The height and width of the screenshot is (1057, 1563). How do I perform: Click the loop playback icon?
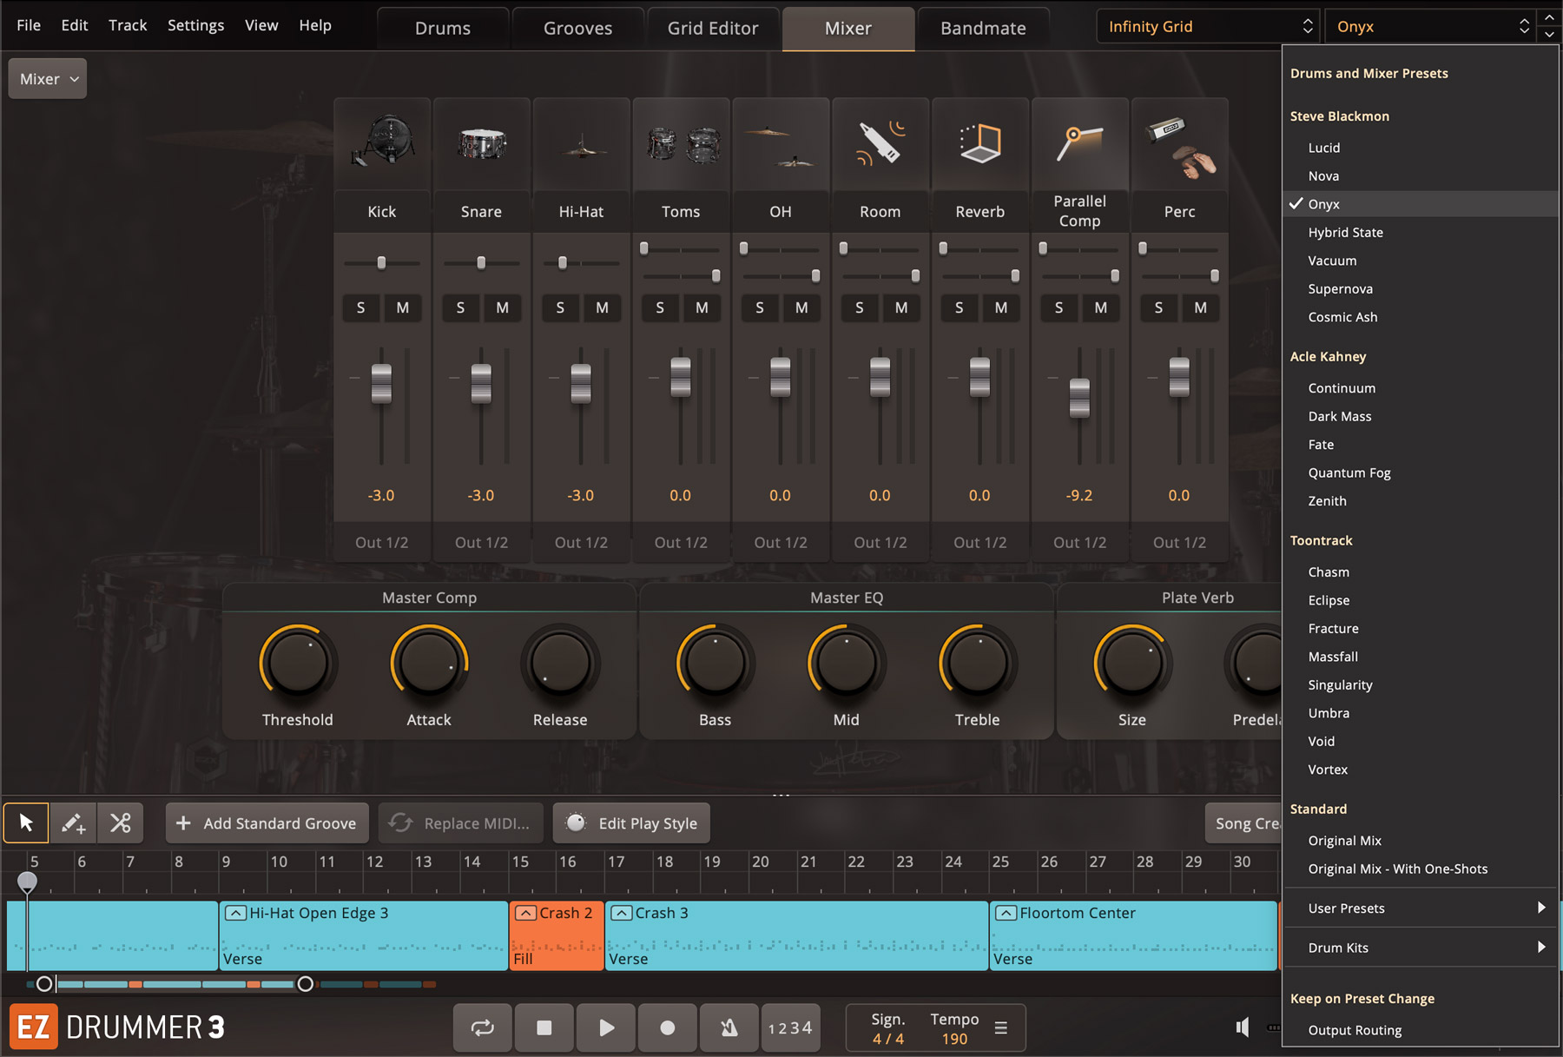(x=482, y=1027)
